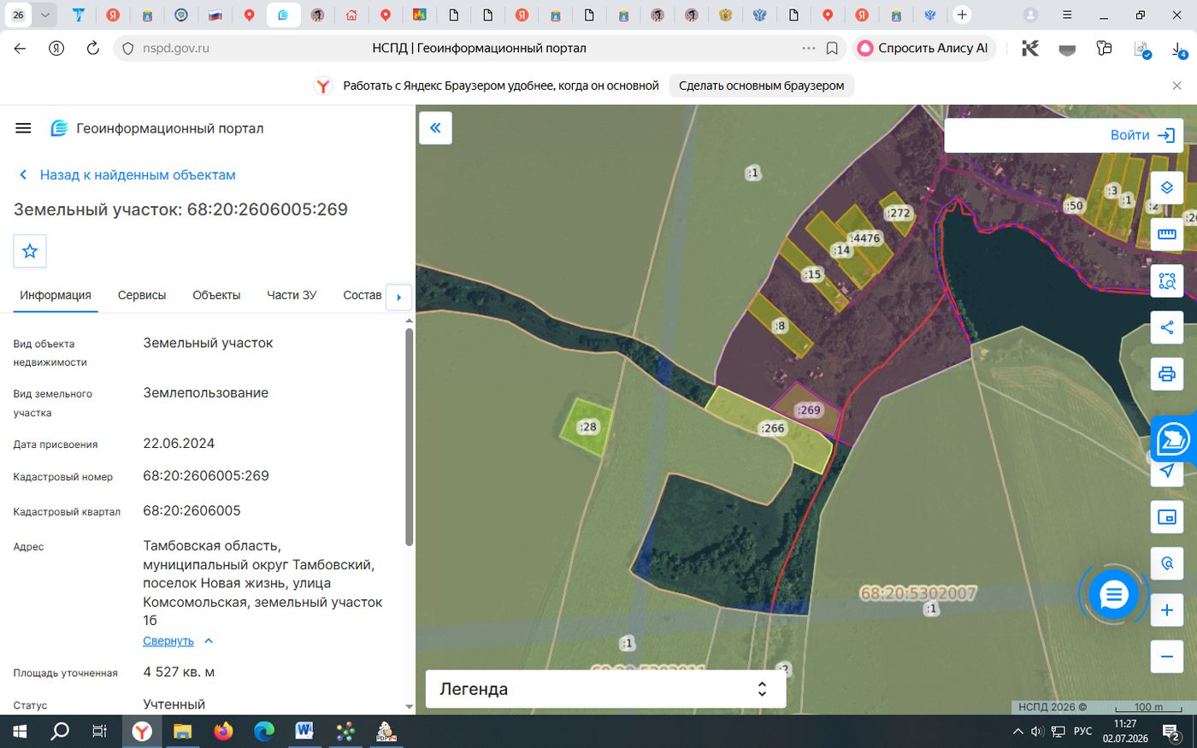The width and height of the screenshot is (1197, 748).
Task: Expand the Легенда panel
Action: click(605, 689)
